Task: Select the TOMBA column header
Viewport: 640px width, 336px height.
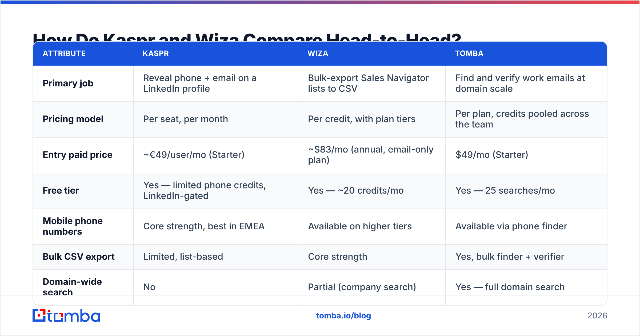Action: (469, 53)
